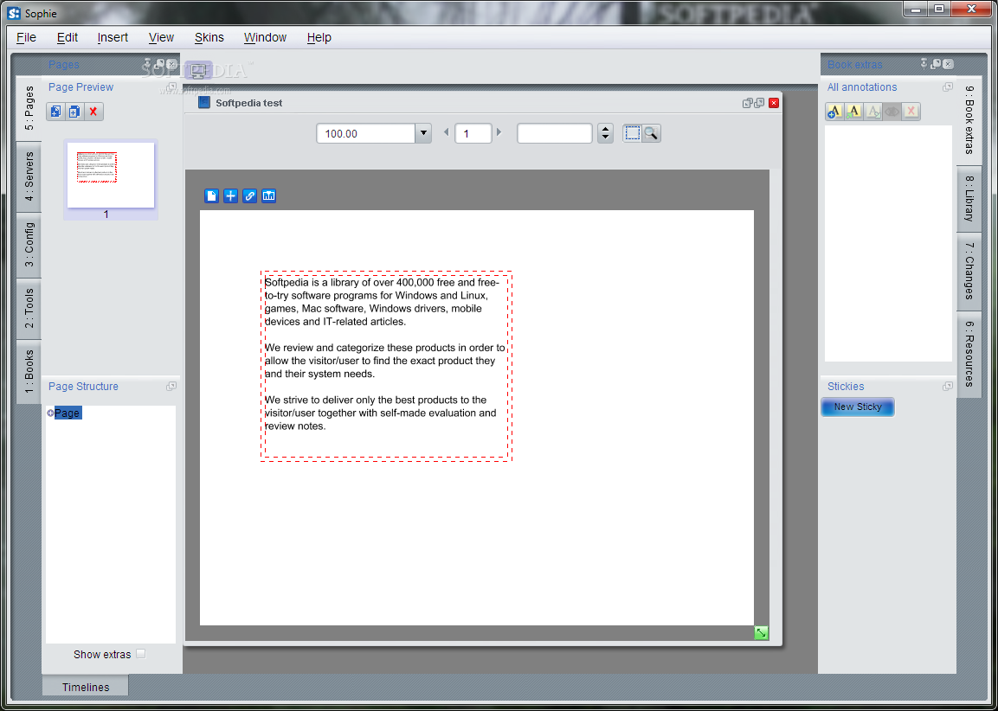This screenshot has height=711, width=998.
Task: Click the desktop monitor icon near Pages header
Action: pyautogui.click(x=198, y=71)
